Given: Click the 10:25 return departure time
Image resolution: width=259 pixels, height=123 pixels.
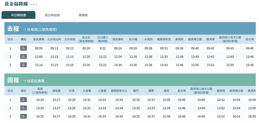Looking at the screenshot, I should point(40,100).
